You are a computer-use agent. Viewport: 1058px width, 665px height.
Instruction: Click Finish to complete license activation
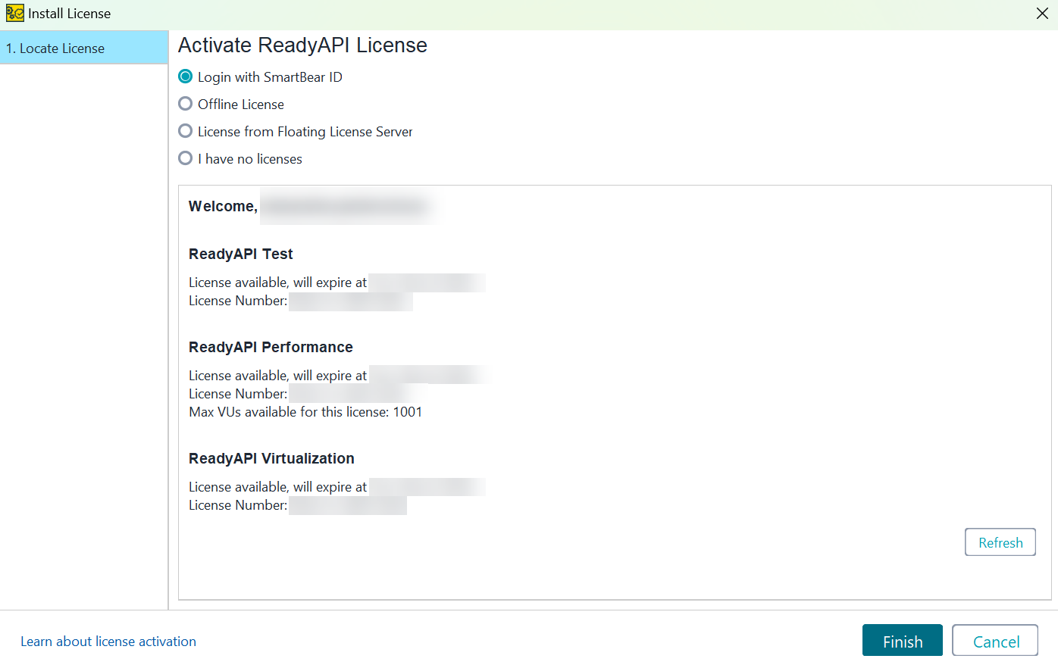(x=902, y=640)
